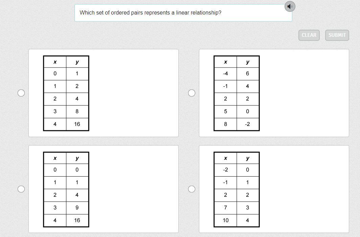Screen dimensions: 360x237
Task: Click the CLEAR button
Action: click(309, 35)
